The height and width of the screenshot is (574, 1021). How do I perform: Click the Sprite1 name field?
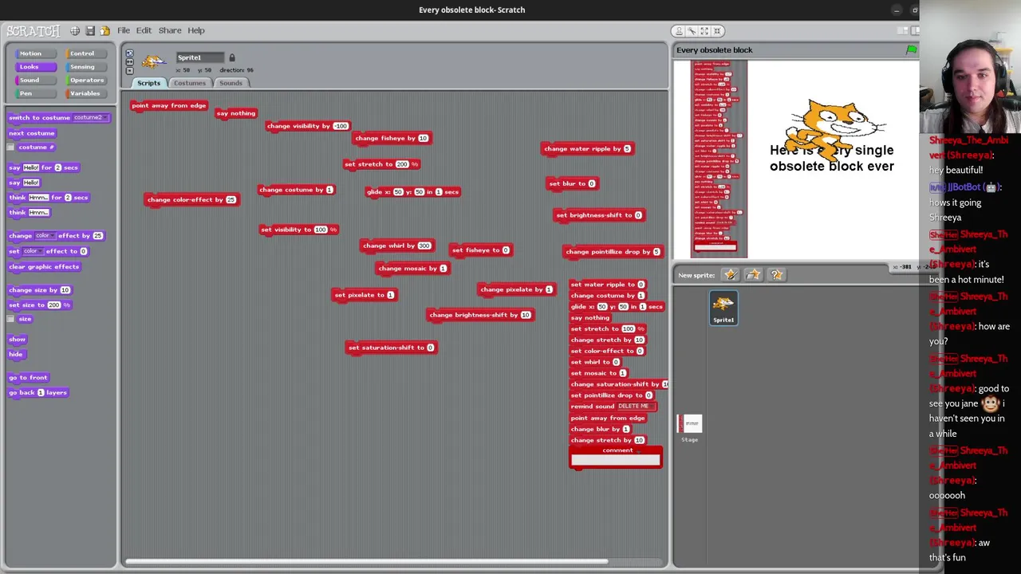tap(199, 57)
